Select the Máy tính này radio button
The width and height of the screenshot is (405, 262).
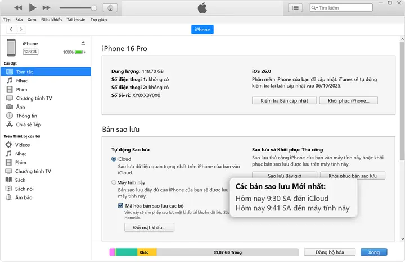tap(114, 182)
